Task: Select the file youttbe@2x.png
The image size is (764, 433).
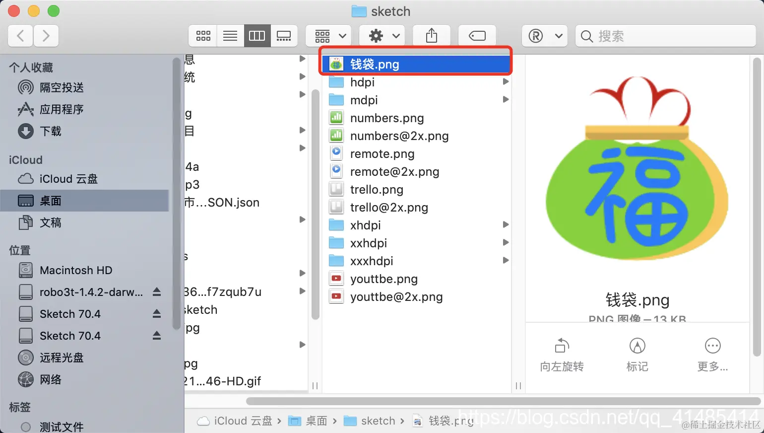Action: point(416,296)
